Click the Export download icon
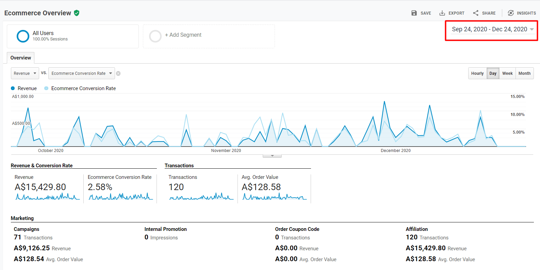 point(442,13)
